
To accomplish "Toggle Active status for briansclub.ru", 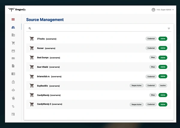I will pyautogui.click(x=163, y=76).
